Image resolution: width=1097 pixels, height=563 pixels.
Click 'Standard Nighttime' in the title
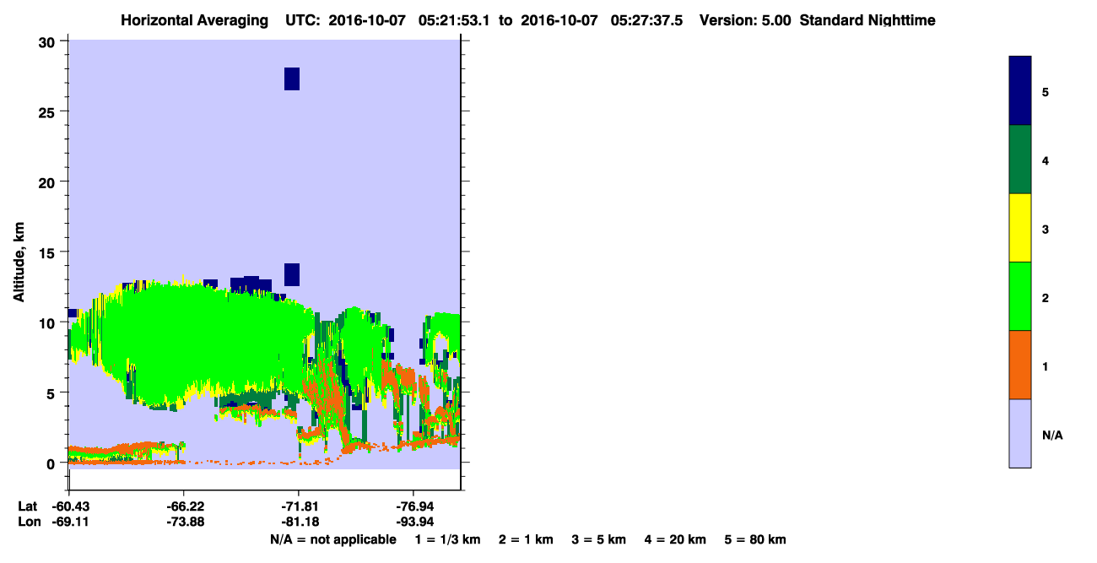pyautogui.click(x=868, y=20)
